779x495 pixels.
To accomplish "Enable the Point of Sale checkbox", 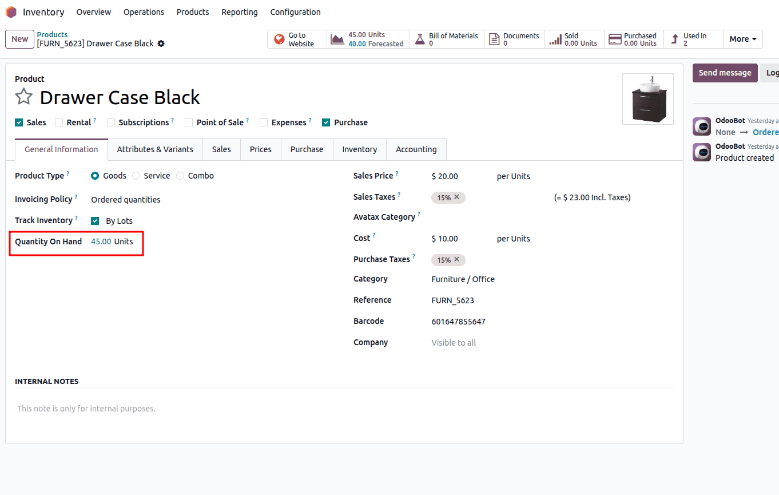I will (189, 122).
